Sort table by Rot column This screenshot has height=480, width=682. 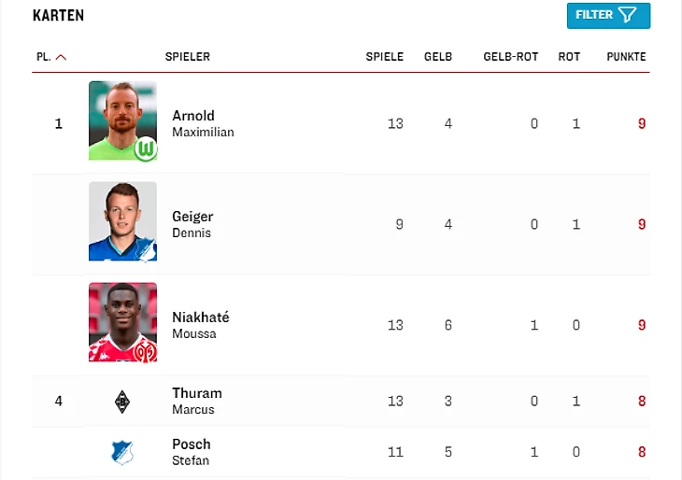pyautogui.click(x=569, y=57)
